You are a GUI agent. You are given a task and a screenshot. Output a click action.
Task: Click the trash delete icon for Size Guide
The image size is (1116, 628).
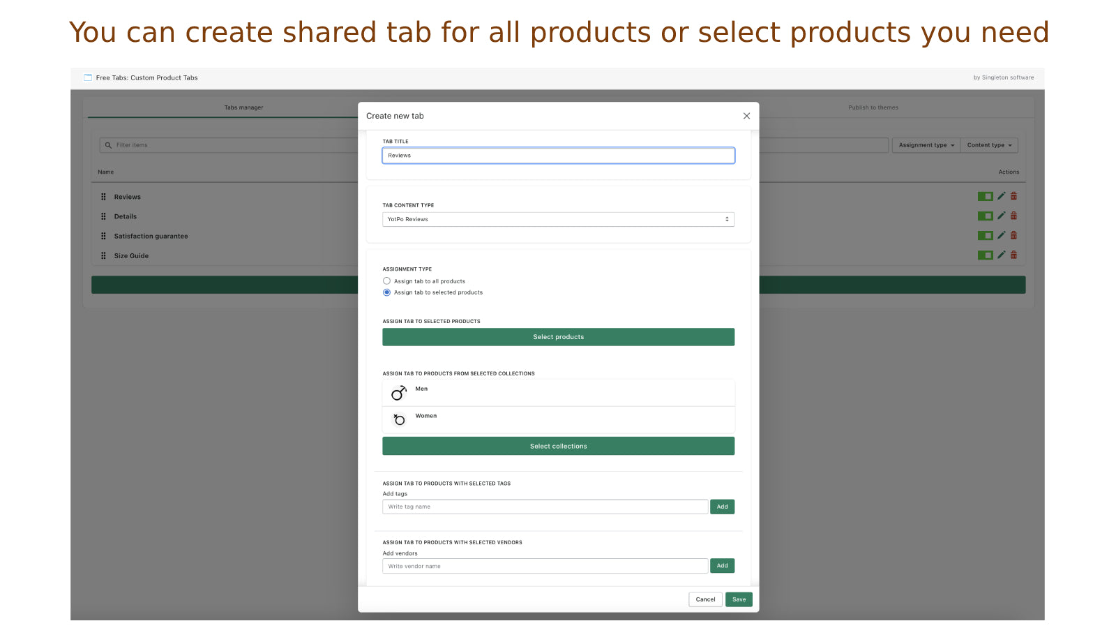pos(1013,255)
